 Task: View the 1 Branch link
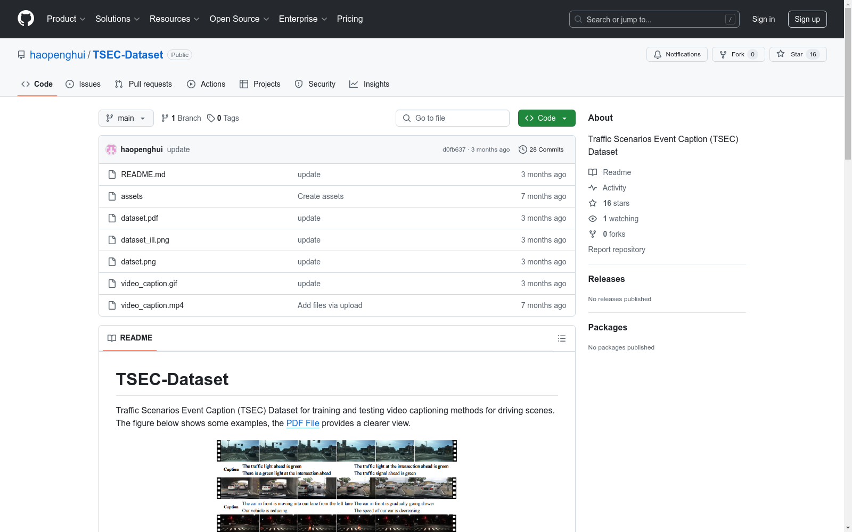[x=181, y=118]
